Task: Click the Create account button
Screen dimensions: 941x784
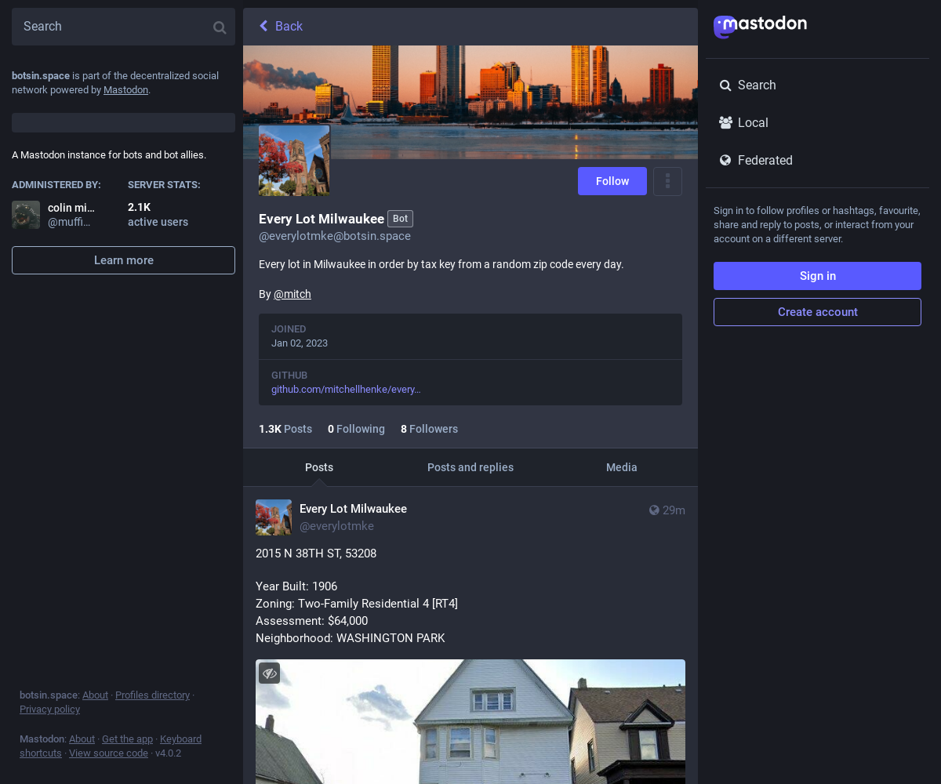Action: (817, 312)
